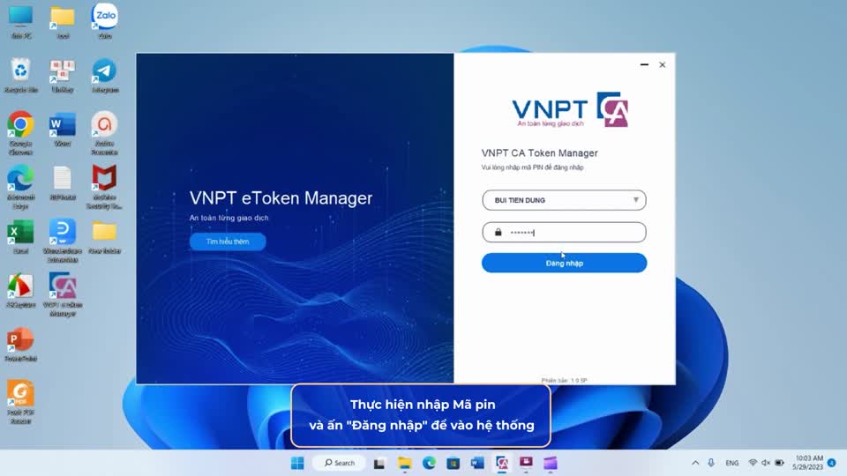This screenshot has width=847, height=476.
Task: Open the Foxit PDF Reader desktop icon
Action: pyautogui.click(x=20, y=401)
